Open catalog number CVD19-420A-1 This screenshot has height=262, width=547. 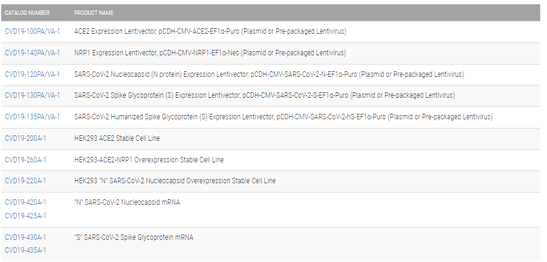click(25, 202)
